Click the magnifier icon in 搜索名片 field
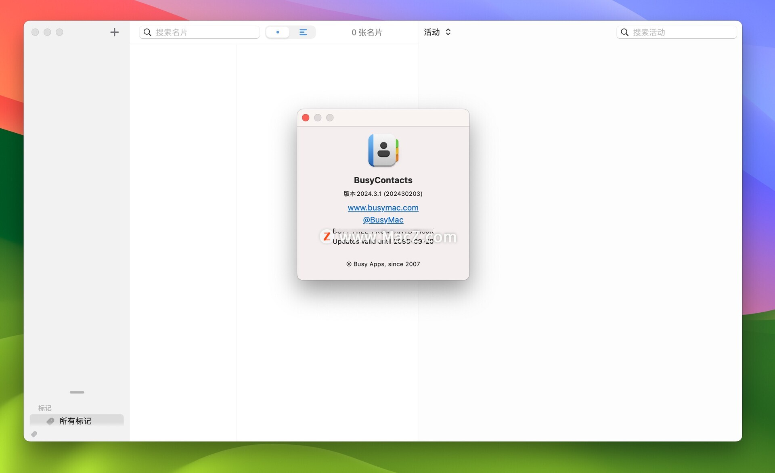 click(x=147, y=32)
